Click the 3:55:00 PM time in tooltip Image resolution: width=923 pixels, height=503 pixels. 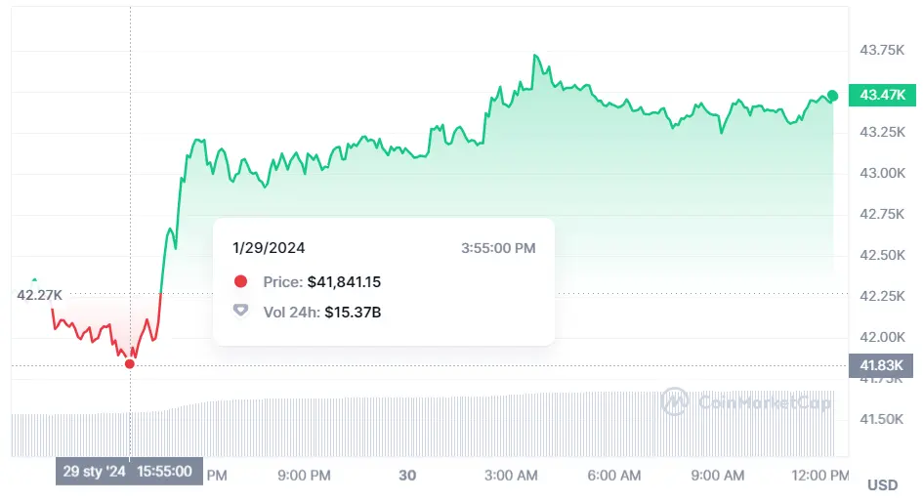498,248
